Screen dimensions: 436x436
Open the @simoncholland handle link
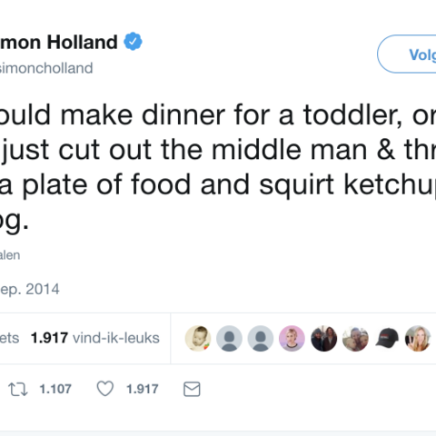coord(46,68)
